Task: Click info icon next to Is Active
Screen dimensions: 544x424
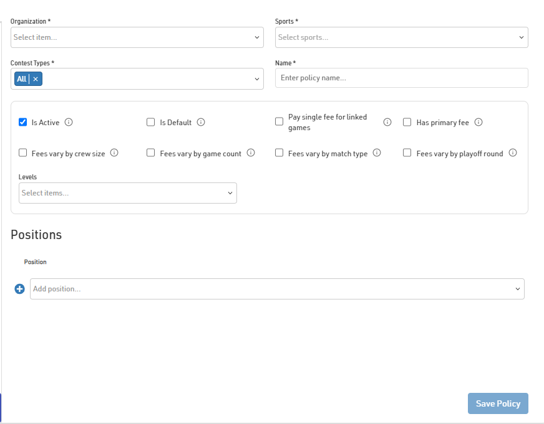Action: click(69, 122)
